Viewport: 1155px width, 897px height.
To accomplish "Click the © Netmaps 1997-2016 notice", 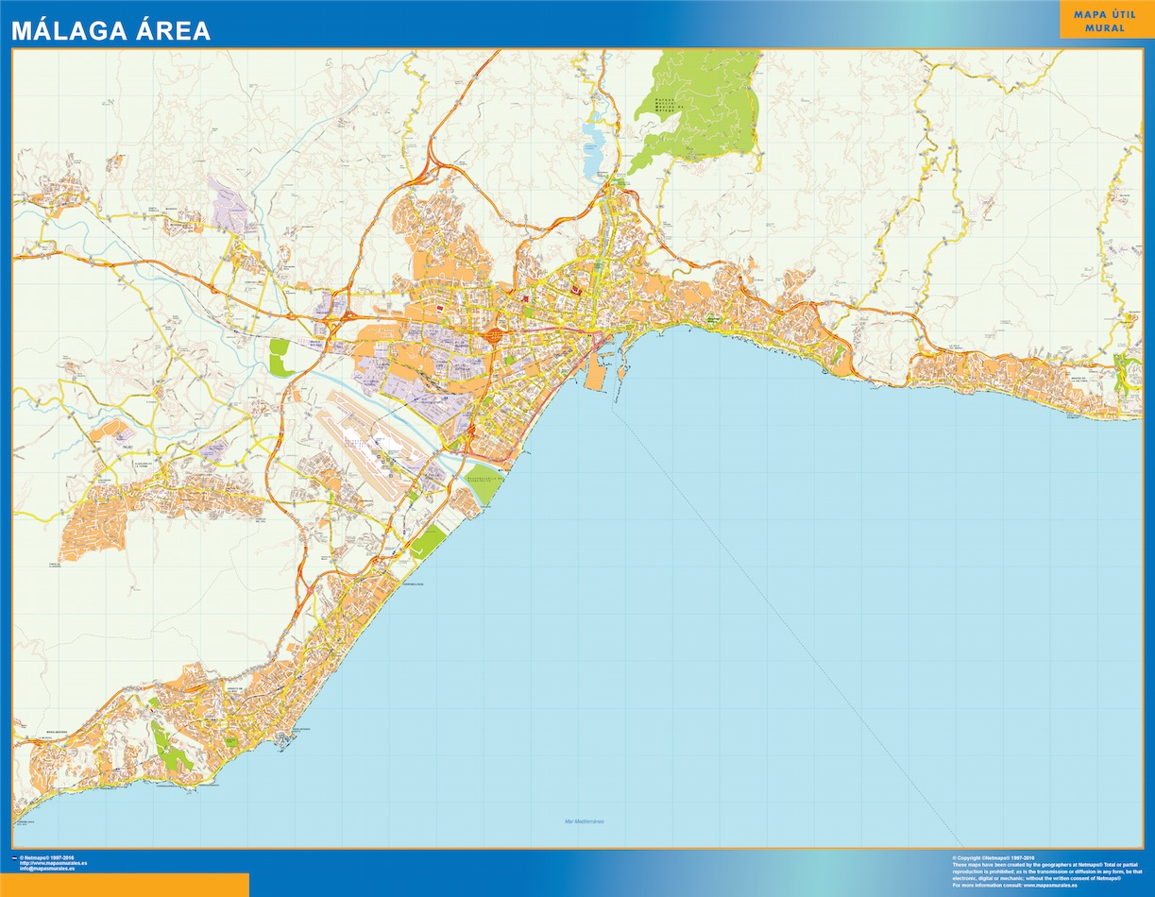I will click(x=45, y=857).
